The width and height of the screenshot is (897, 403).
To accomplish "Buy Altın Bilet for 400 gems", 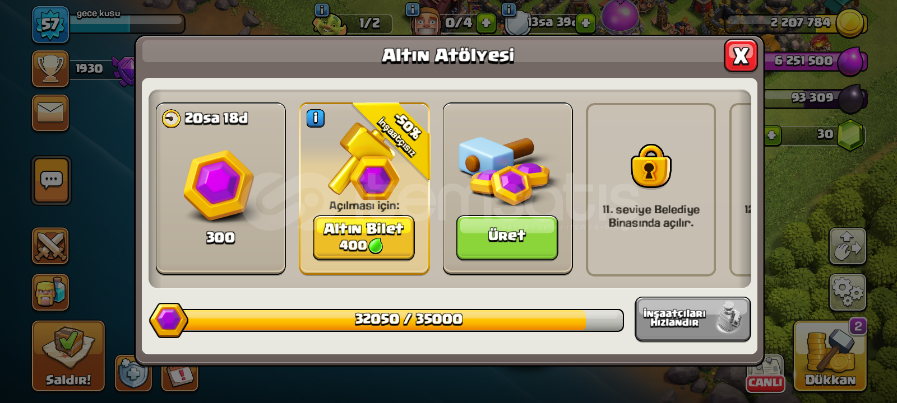I will [364, 237].
